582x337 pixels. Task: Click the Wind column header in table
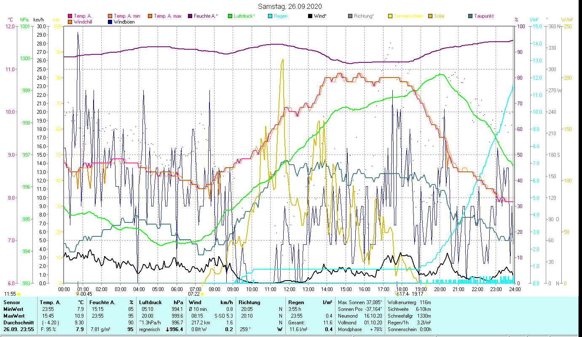pos(195,302)
